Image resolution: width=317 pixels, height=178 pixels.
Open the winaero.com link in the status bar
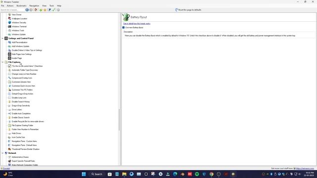tap(305, 168)
